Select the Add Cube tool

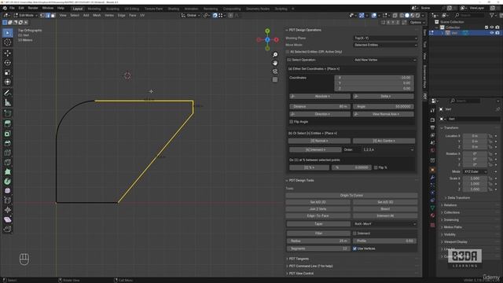tap(7, 113)
